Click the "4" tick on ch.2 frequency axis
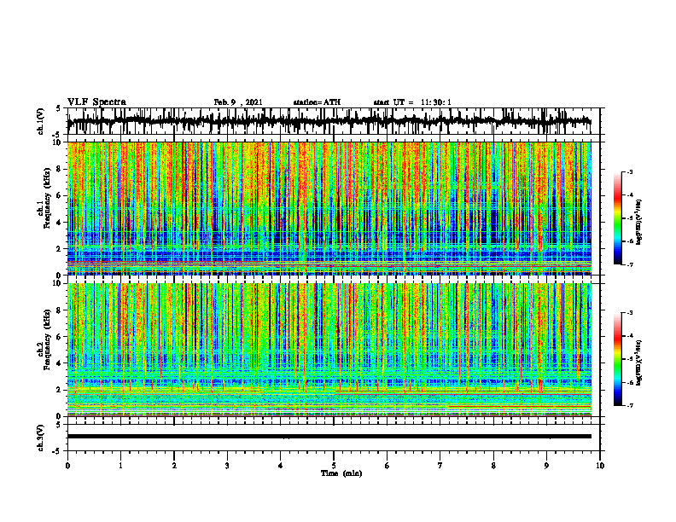The width and height of the screenshot is (676, 522). [x=60, y=363]
